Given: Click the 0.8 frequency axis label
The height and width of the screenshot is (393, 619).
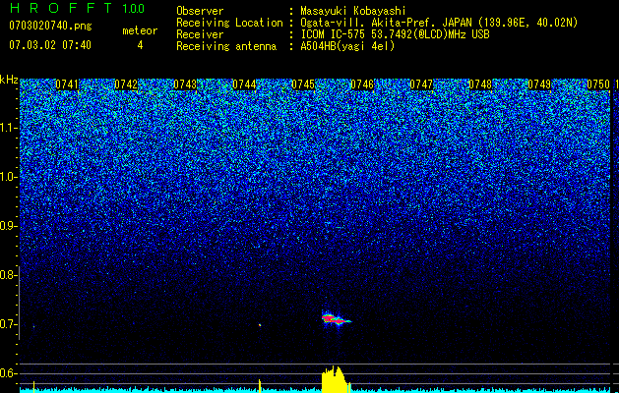Looking at the screenshot, I should [7, 275].
